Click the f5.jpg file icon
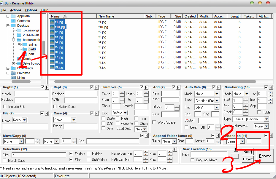This screenshot has height=179, width=276. click(52, 47)
